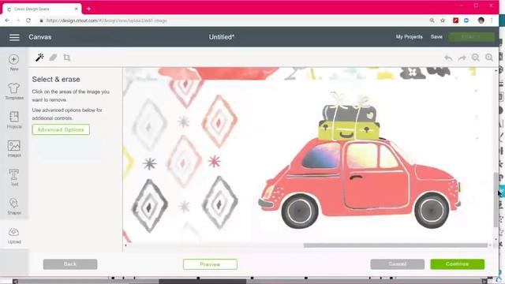505x284 pixels.
Task: Bookmark the page with star icon
Action: (443, 21)
